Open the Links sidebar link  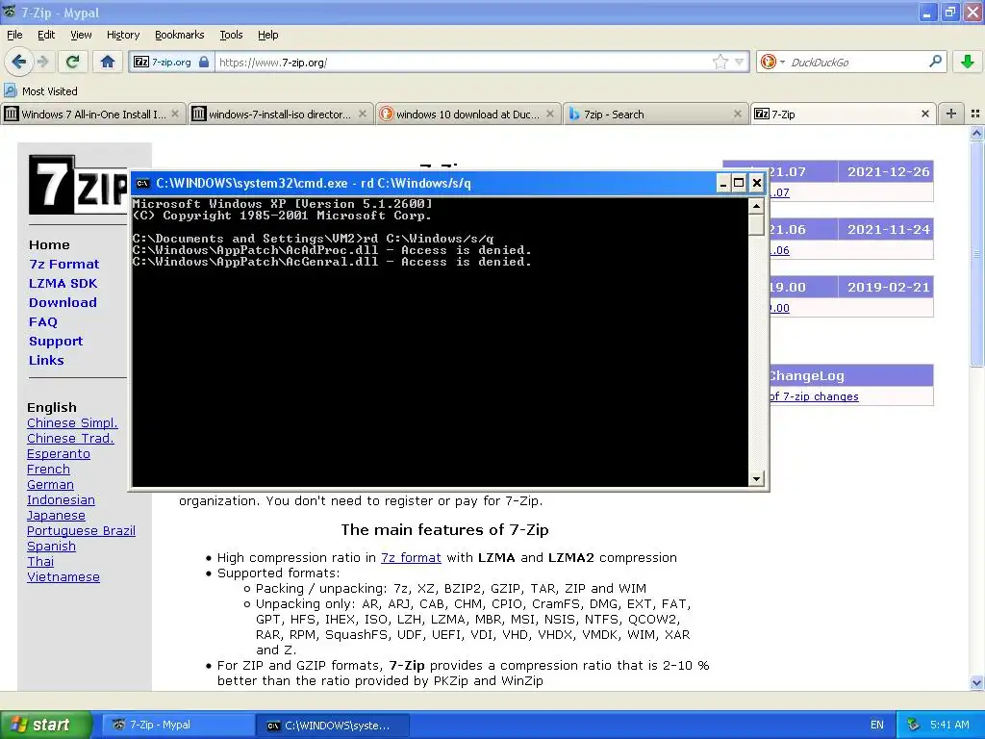46,360
